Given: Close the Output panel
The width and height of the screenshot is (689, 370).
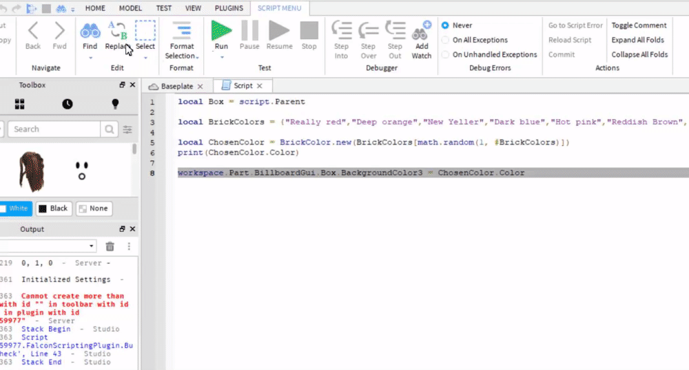Looking at the screenshot, I should [x=132, y=229].
